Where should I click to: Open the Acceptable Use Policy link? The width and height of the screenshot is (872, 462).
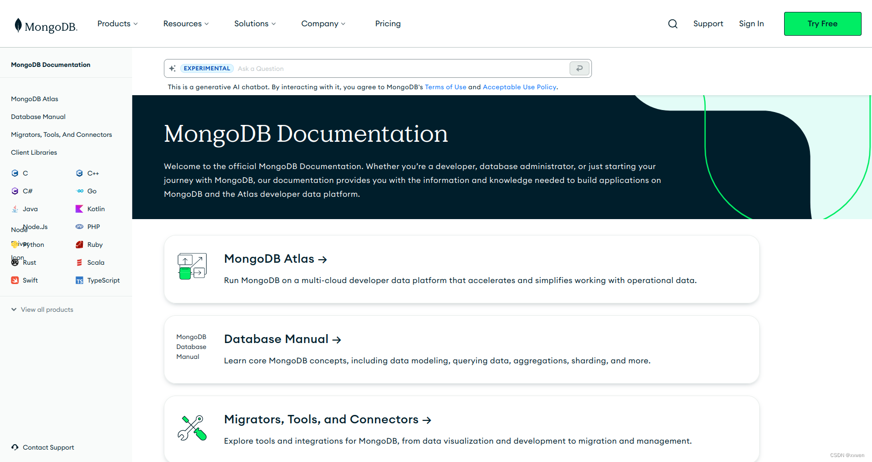(519, 87)
